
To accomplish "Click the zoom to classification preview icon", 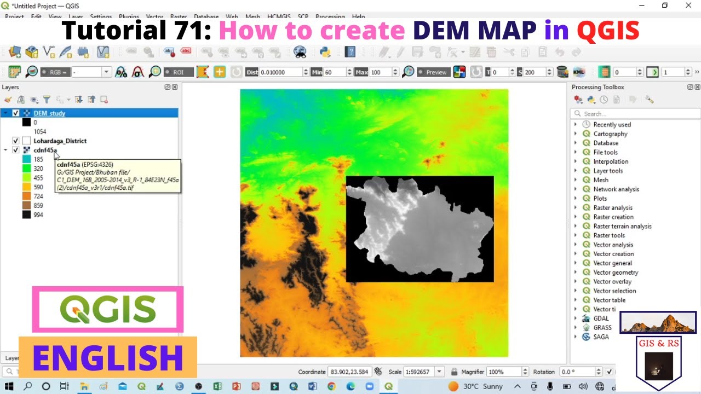I will [x=408, y=72].
